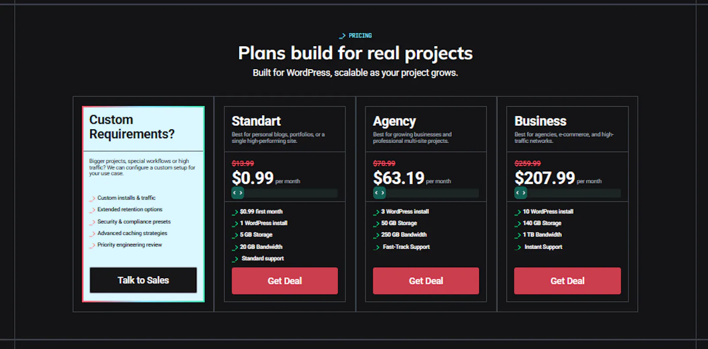The image size is (708, 349).
Task: Click the arrow icon beside 5 GB Storage
Action: click(235, 235)
